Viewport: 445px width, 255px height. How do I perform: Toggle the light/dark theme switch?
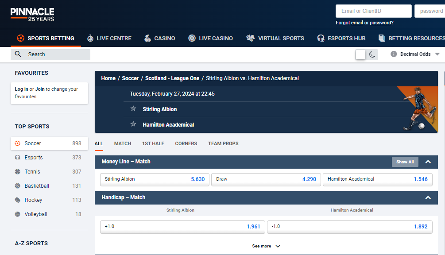click(367, 54)
